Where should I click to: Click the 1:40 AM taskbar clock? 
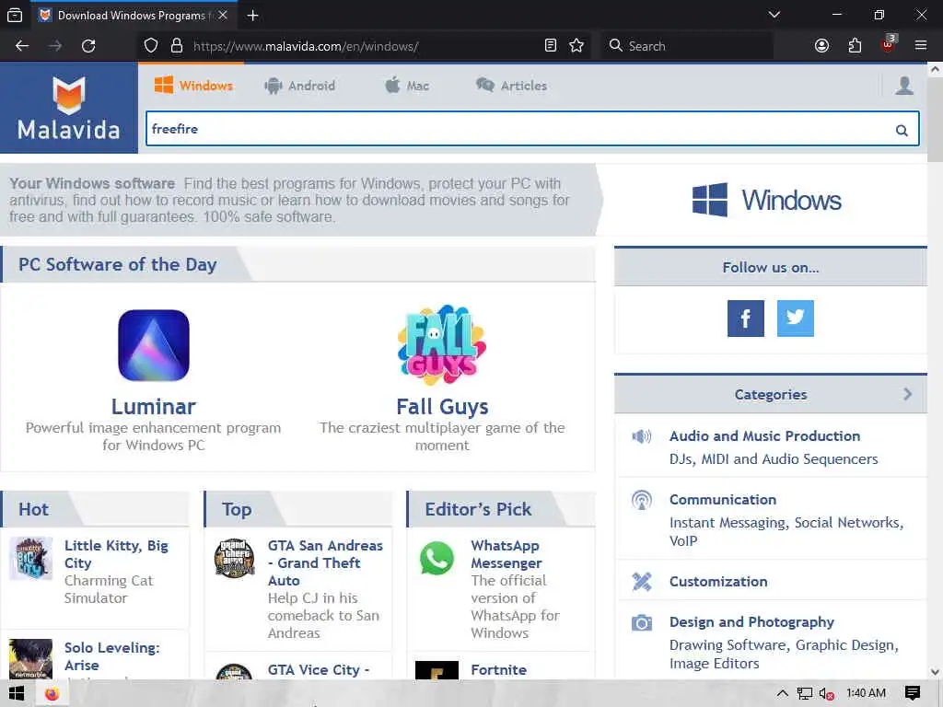(866, 693)
